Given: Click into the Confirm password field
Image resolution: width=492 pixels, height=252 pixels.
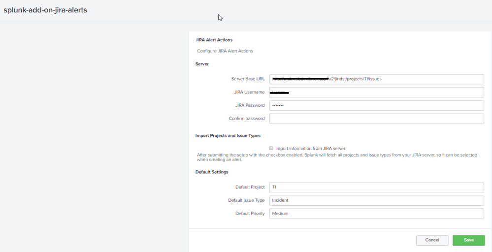Looking at the screenshot, I should (x=376, y=119).
